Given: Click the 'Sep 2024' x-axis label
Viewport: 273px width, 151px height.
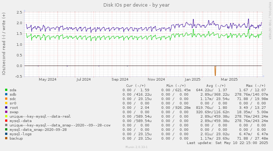Looking at the screenshot, I should coord(120,80).
